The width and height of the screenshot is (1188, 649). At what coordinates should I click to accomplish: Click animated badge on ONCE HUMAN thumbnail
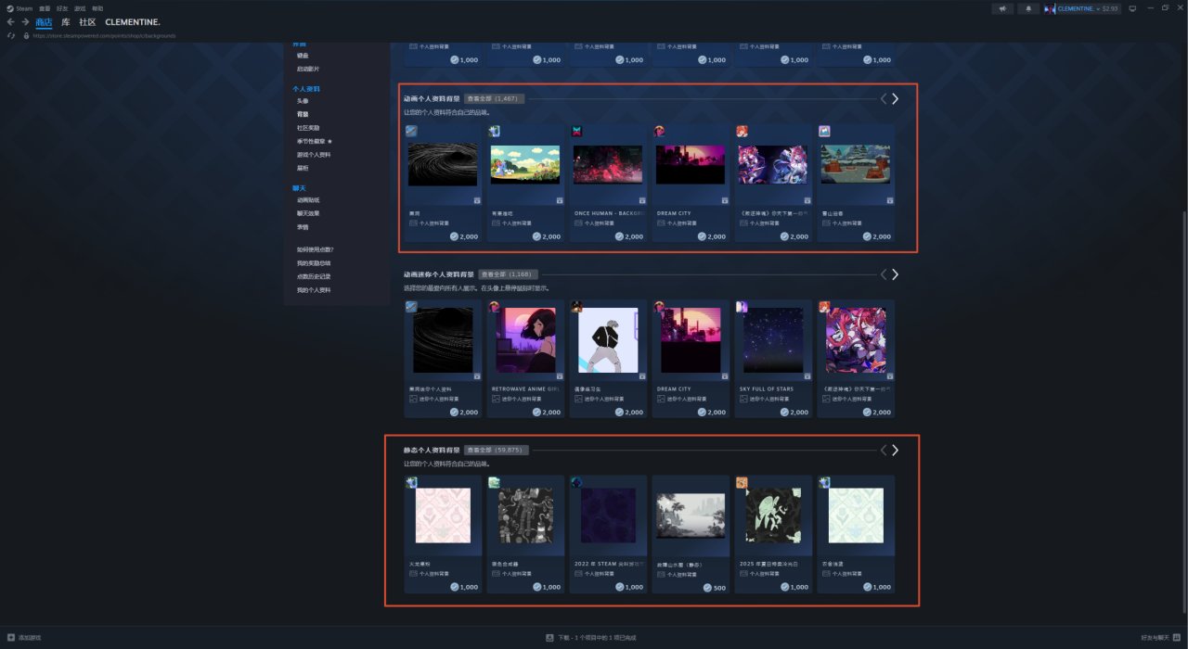click(x=640, y=200)
